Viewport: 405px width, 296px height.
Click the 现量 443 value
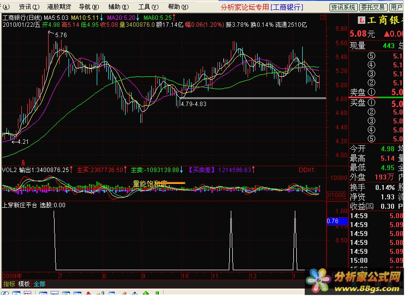point(372,46)
